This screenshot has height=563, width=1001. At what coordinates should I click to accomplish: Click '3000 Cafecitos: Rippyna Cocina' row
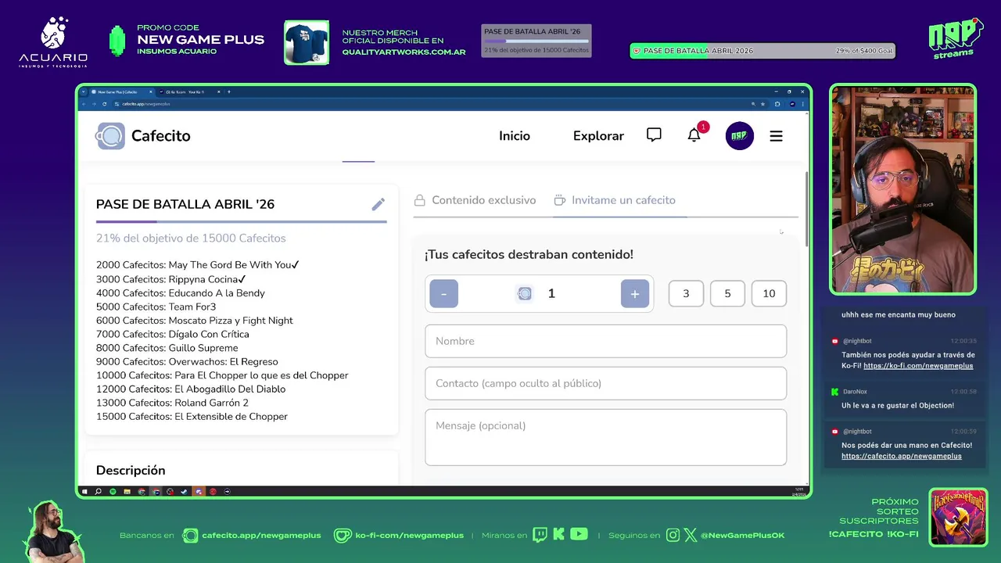click(171, 279)
